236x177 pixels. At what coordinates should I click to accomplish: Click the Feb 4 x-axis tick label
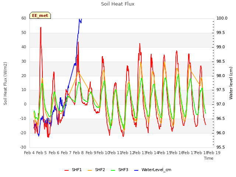coord(29,153)
